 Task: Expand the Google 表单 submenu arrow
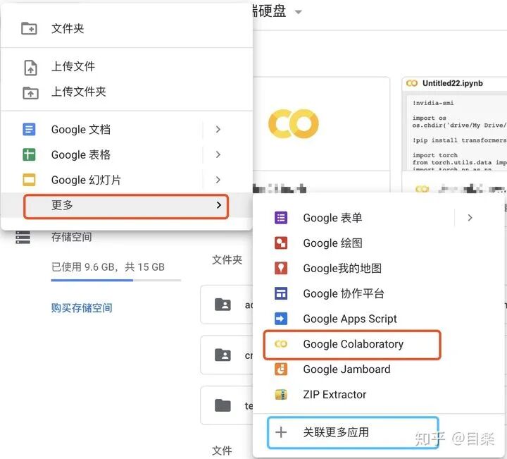[x=470, y=218]
